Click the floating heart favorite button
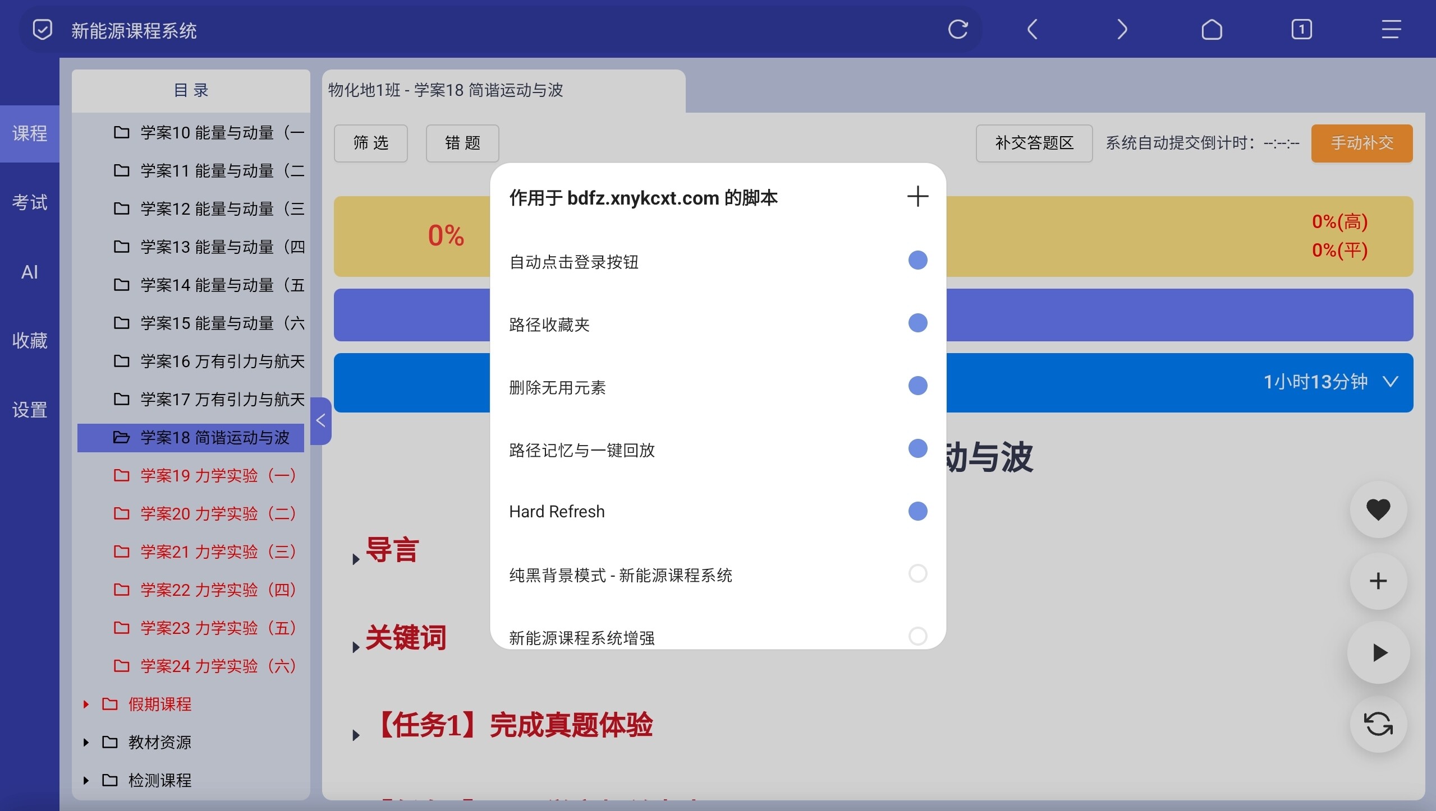This screenshot has width=1436, height=811. click(x=1378, y=509)
